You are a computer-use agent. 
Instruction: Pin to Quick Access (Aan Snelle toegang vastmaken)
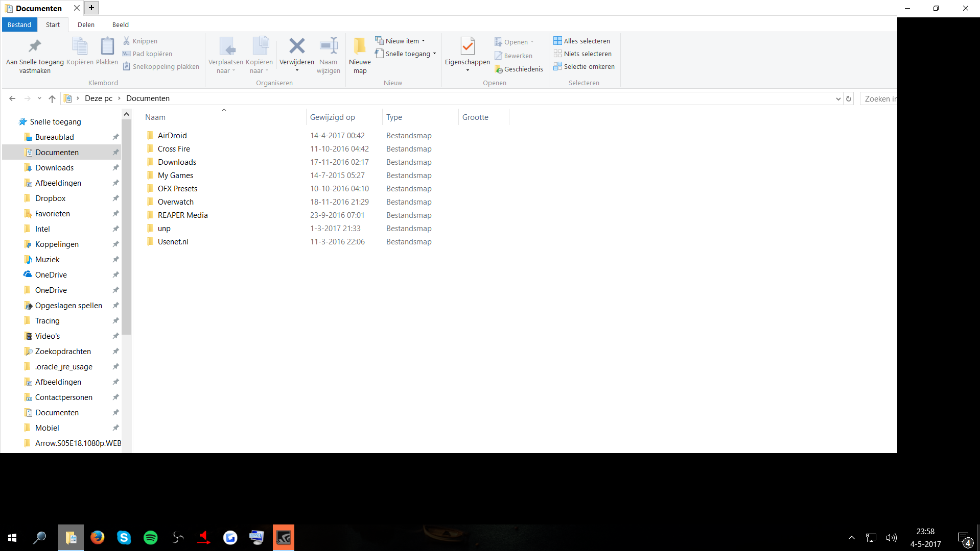[x=35, y=55]
